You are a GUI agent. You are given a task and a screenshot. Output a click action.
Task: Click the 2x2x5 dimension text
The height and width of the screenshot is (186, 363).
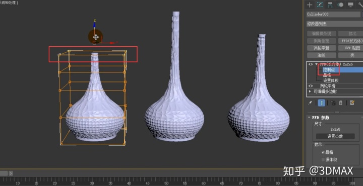pyautogui.click(x=335, y=129)
